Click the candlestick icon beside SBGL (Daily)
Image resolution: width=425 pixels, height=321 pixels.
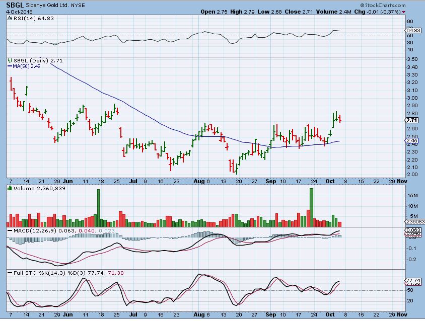click(x=9, y=60)
